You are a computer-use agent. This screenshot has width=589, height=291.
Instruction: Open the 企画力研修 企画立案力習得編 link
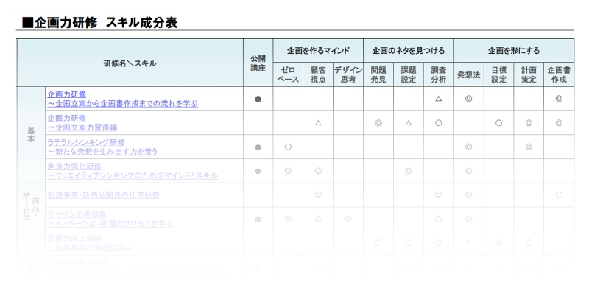82,123
